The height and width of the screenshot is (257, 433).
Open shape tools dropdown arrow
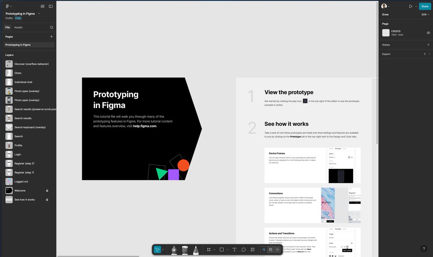(227, 249)
